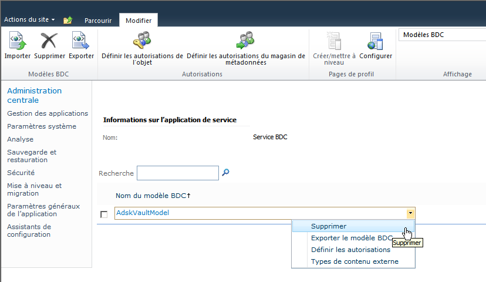Switch to the Parcourir tab
Screen dimensions: 486x282
pos(98,21)
